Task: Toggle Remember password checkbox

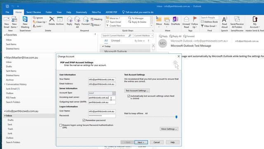Action: pos(84,120)
